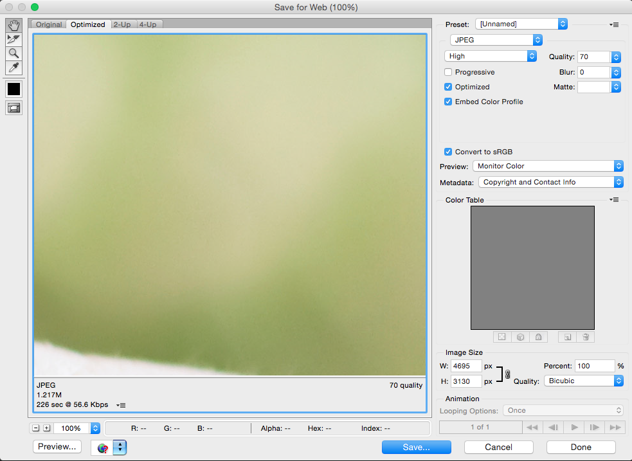Viewport: 632px width, 461px height.
Task: Select the Eyedropper tool
Action: [14, 68]
